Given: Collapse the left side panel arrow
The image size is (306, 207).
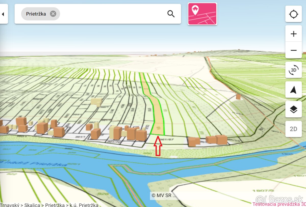Looking at the screenshot, I should point(3,14).
